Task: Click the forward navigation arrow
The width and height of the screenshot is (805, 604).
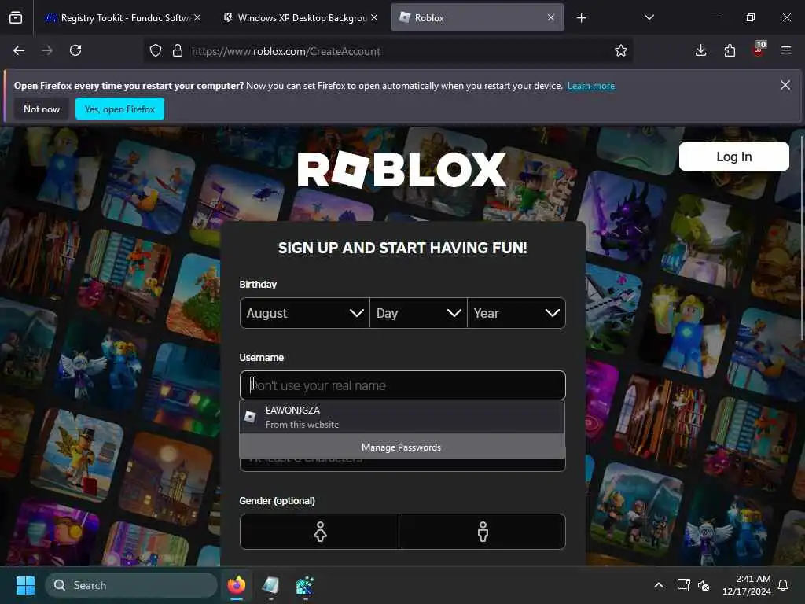Action: pos(47,50)
